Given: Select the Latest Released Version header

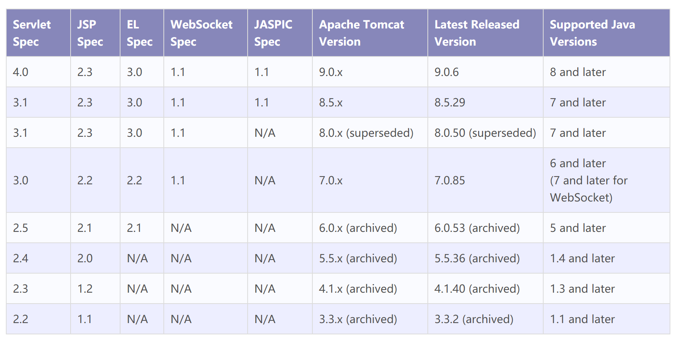Looking at the screenshot, I should coord(477,33).
